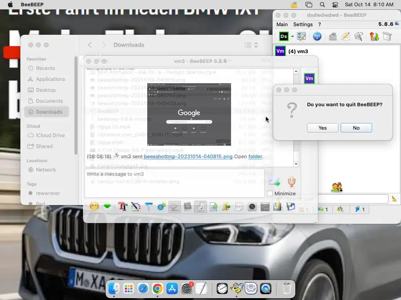The width and height of the screenshot is (401, 300).
Task: Open the ? help menu
Action: (320, 24)
